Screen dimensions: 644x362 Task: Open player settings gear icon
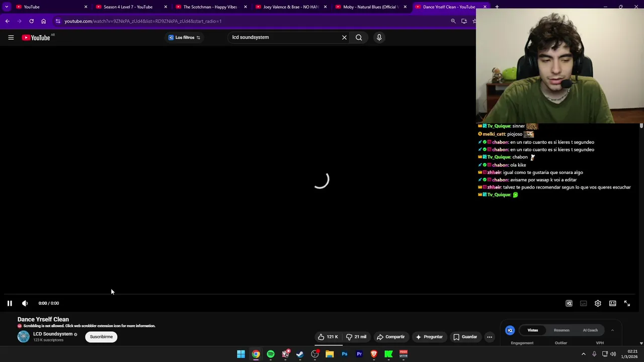pyautogui.click(x=598, y=303)
